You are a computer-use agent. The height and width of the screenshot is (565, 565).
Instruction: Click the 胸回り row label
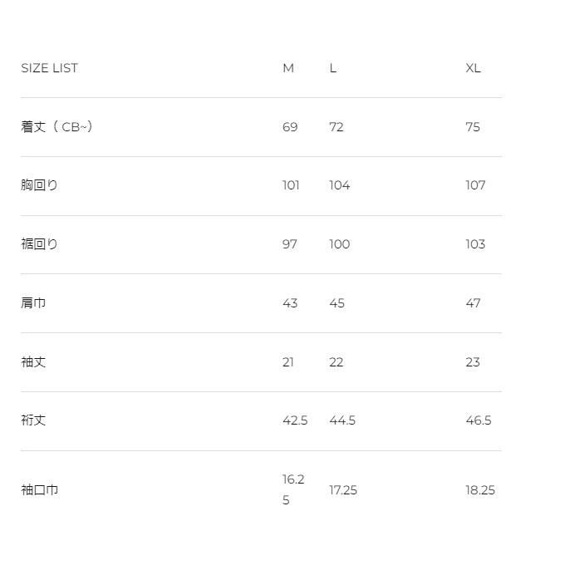[39, 185]
